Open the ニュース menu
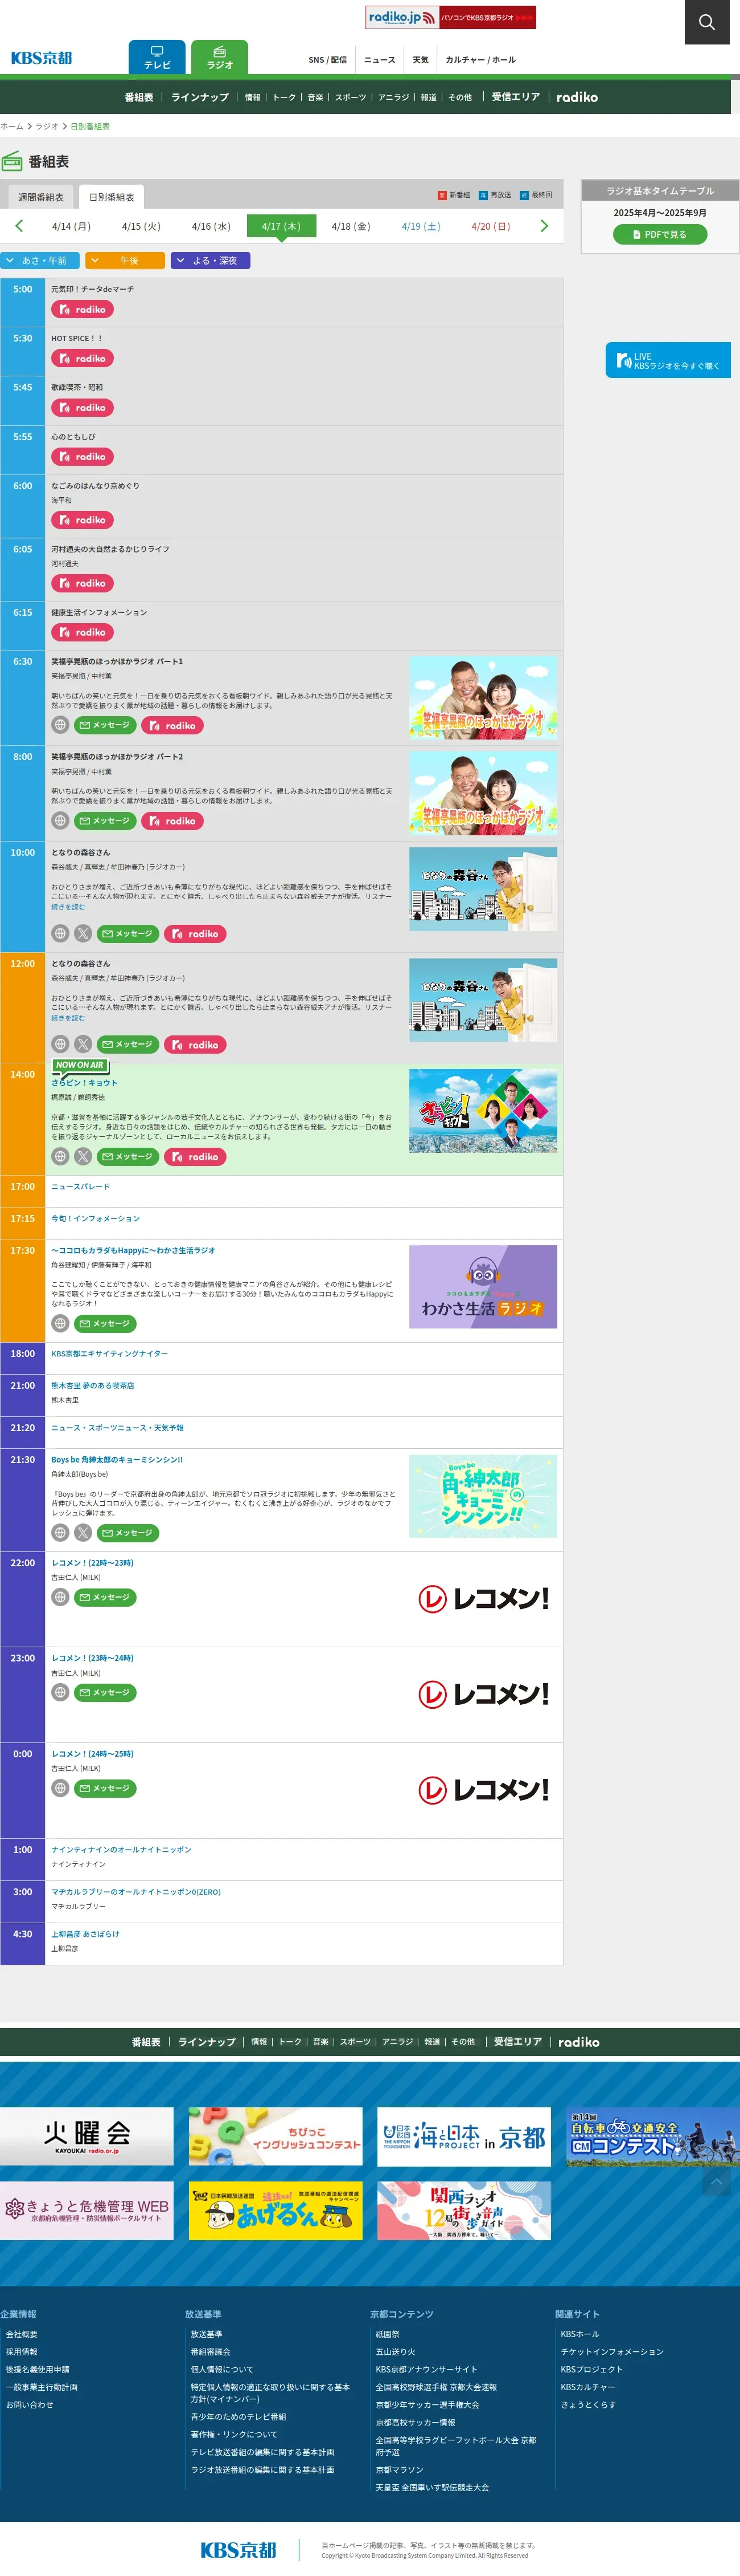The width and height of the screenshot is (740, 2576). (380, 60)
